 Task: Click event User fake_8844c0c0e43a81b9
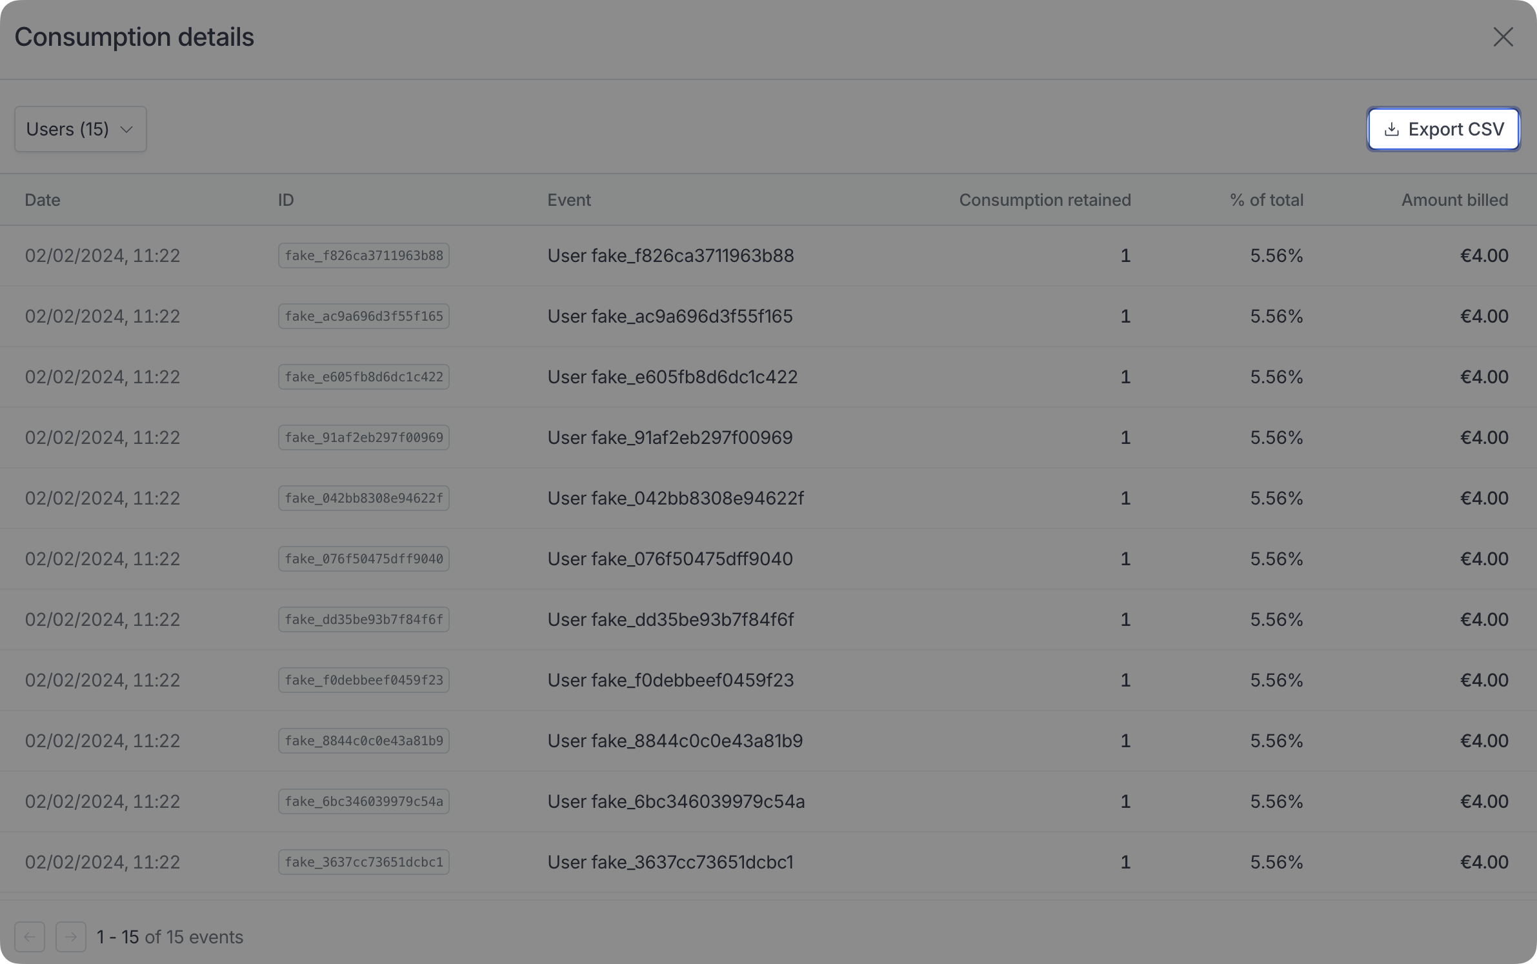click(675, 741)
